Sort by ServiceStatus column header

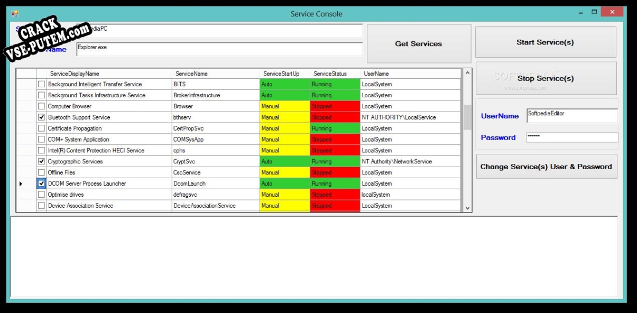click(x=335, y=73)
